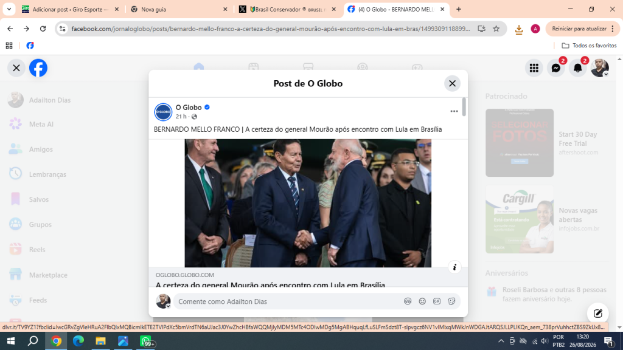Open Reels in left sidebar
Image resolution: width=623 pixels, height=350 pixels.
pyautogui.click(x=27, y=250)
